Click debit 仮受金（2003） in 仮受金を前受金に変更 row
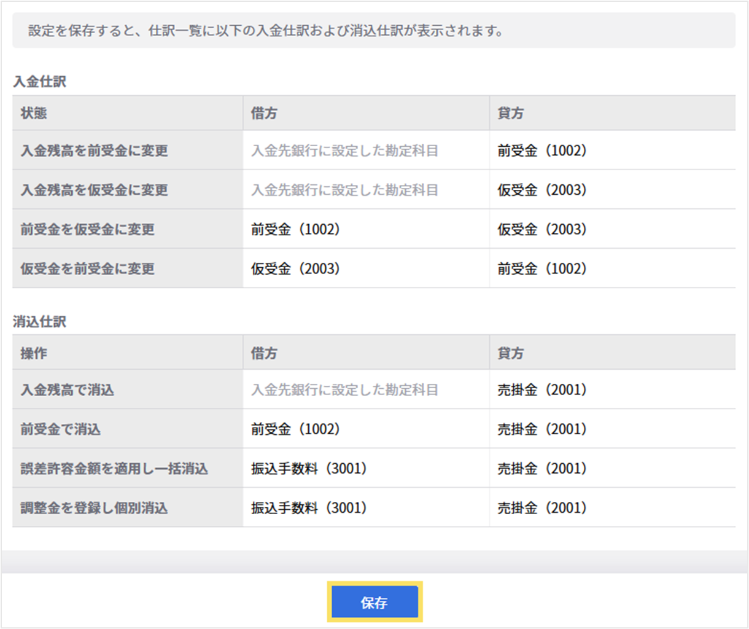This screenshot has width=749, height=629. pyautogui.click(x=295, y=268)
